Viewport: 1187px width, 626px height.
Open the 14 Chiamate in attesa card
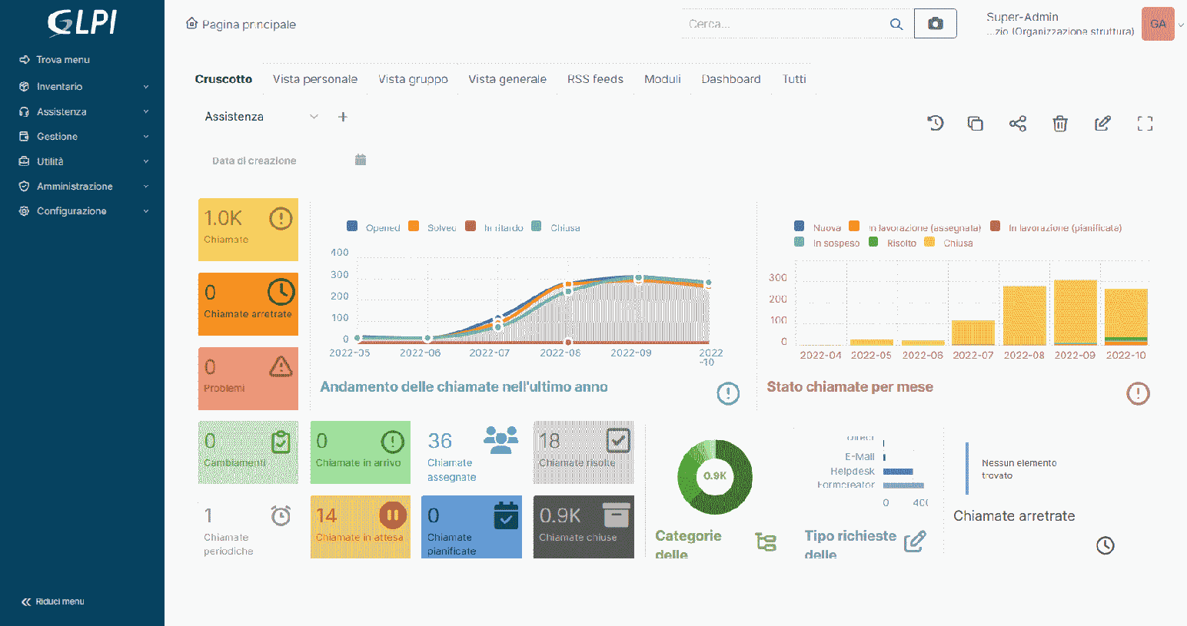point(361,527)
